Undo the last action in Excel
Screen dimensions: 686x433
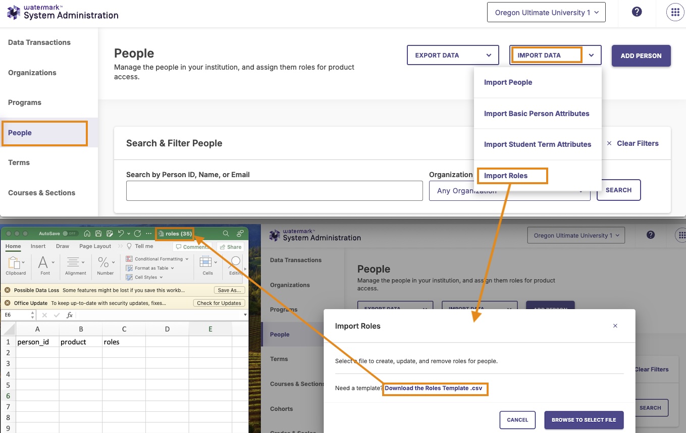pos(121,234)
